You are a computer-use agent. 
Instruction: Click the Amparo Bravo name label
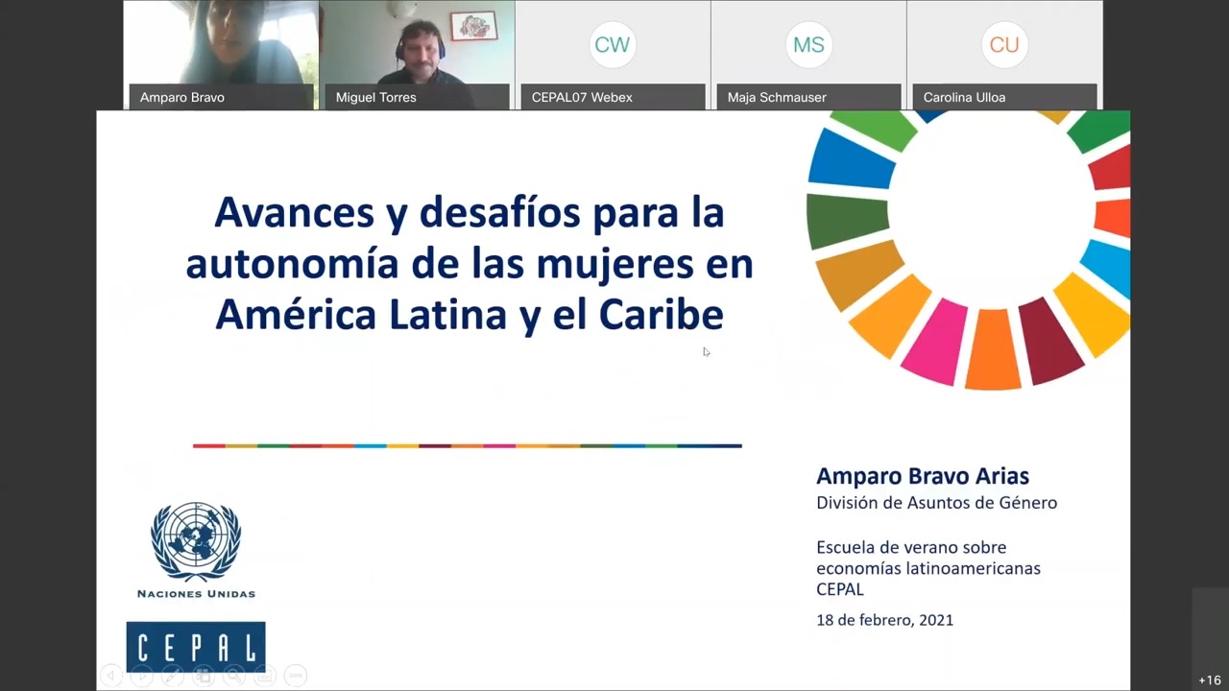tap(182, 97)
